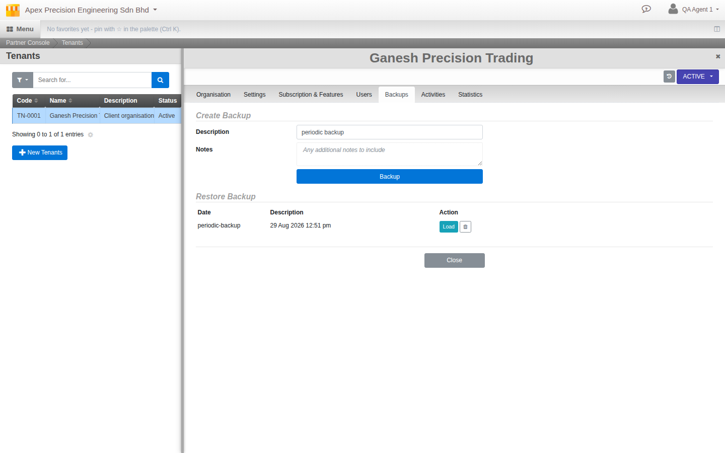Open the Menu grid button

point(20,29)
